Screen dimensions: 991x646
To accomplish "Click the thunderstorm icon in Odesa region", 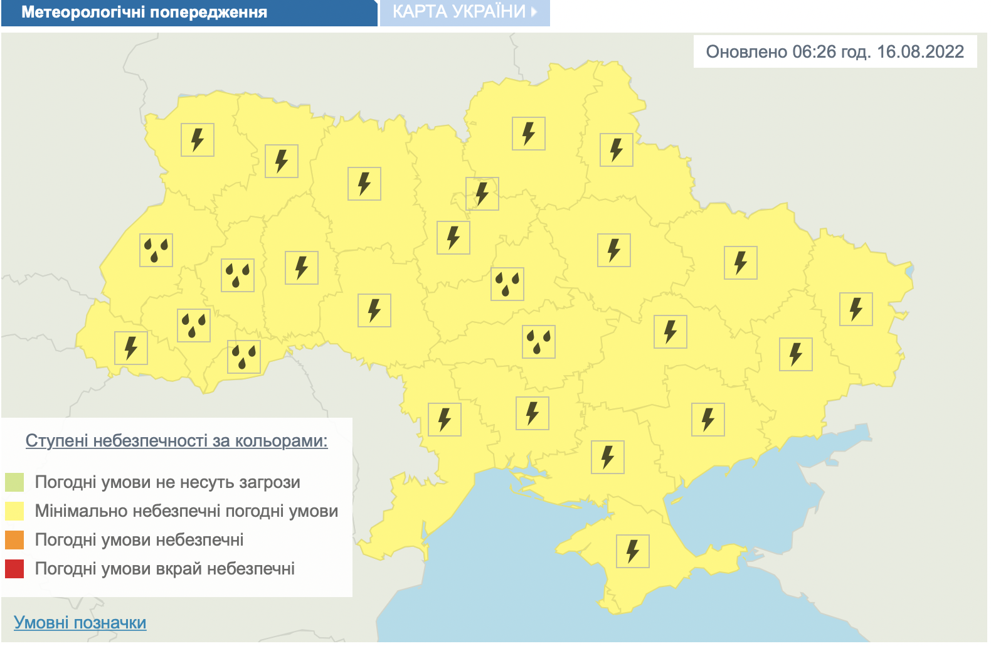I will coord(444,420).
